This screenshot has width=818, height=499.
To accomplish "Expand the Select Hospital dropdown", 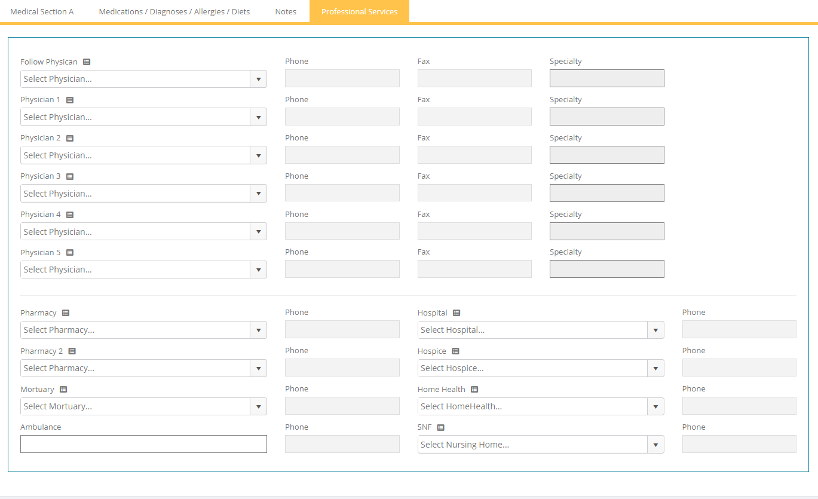I will click(x=655, y=330).
